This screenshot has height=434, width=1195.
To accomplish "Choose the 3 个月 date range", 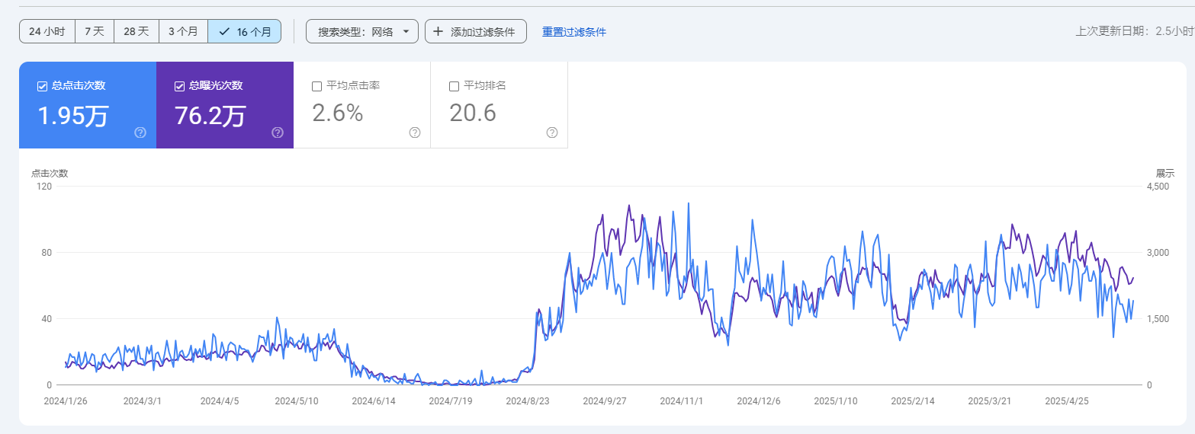I will tap(183, 32).
